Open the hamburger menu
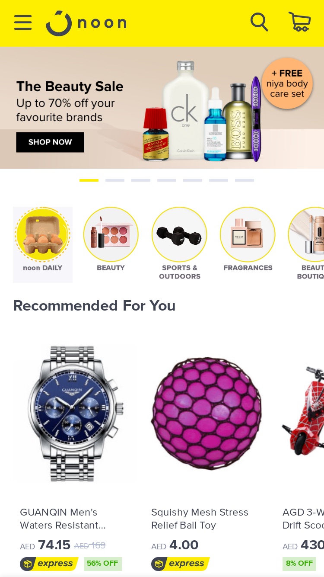This screenshot has width=324, height=577. pos(23,22)
